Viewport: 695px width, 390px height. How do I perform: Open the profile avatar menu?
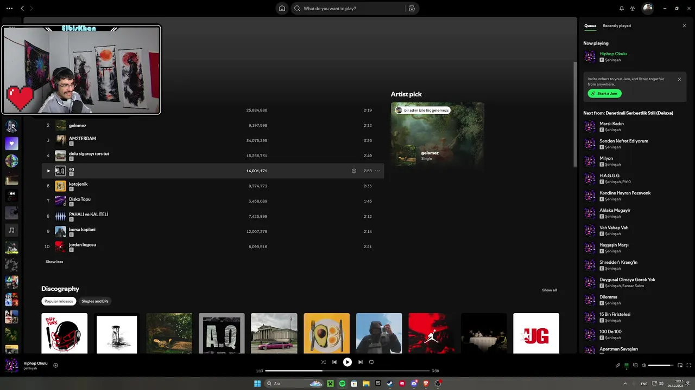coord(647,8)
